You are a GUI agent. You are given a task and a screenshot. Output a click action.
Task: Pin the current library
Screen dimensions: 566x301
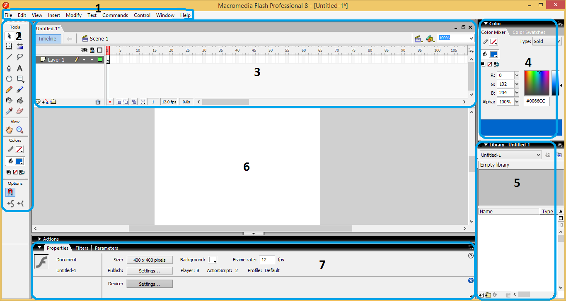[548, 155]
